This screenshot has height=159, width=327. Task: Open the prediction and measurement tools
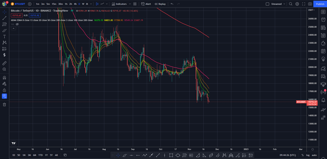(x=4, y=49)
